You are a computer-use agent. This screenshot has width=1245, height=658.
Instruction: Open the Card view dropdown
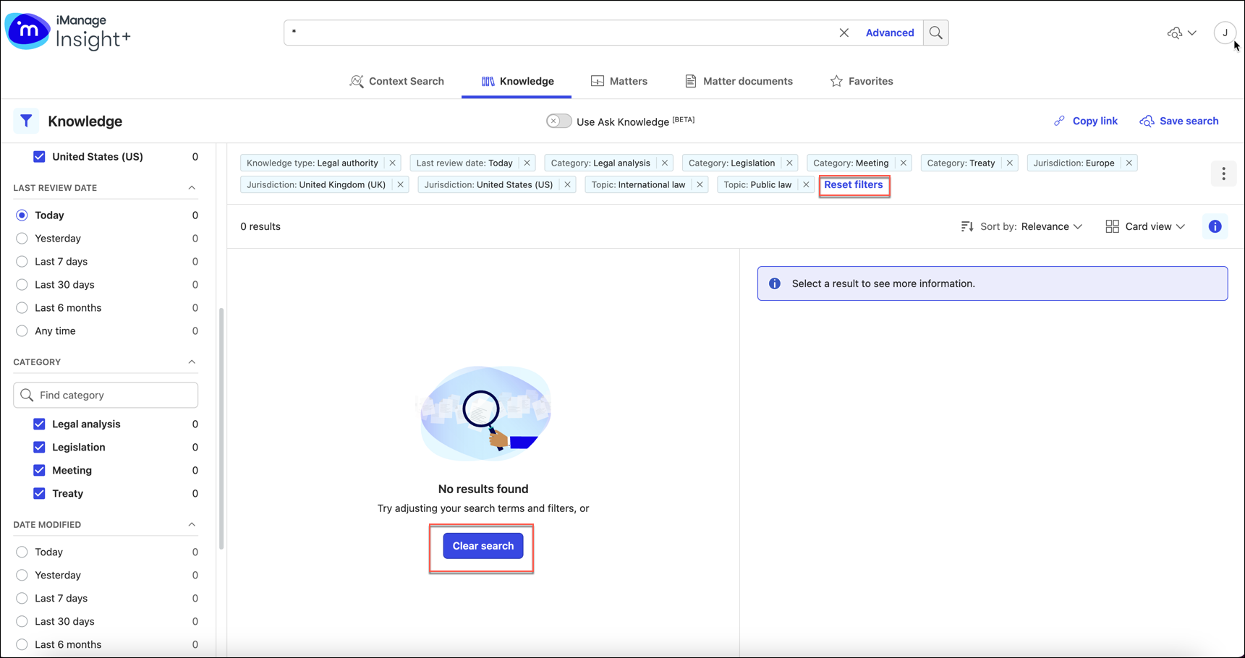1145,226
